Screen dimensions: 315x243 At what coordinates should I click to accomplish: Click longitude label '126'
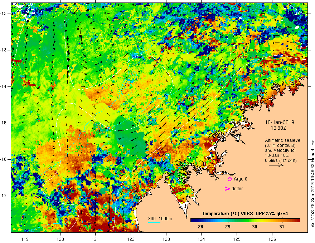point(272,239)
